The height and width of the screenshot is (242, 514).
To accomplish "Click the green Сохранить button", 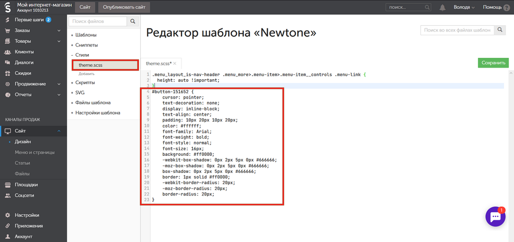I will [493, 63].
